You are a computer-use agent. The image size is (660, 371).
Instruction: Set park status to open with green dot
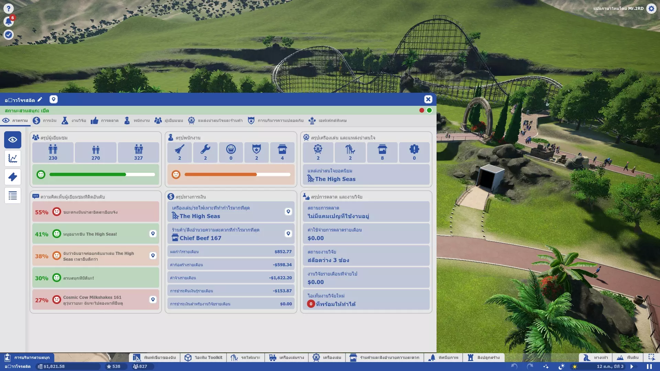tap(429, 110)
